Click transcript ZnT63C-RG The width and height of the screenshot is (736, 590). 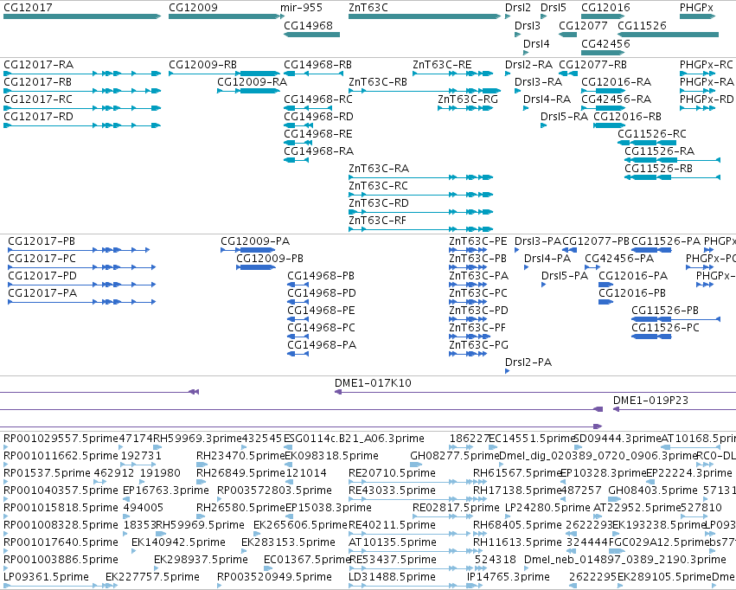[x=465, y=108]
